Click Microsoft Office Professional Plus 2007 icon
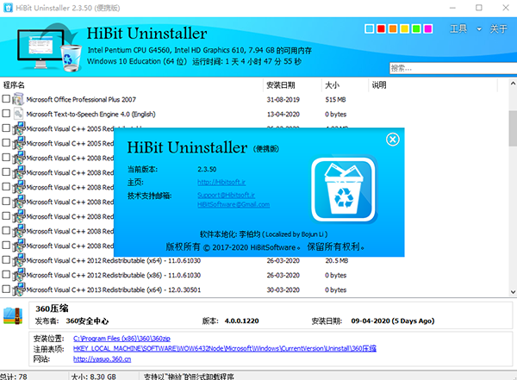The width and height of the screenshot is (517, 380). point(18,99)
